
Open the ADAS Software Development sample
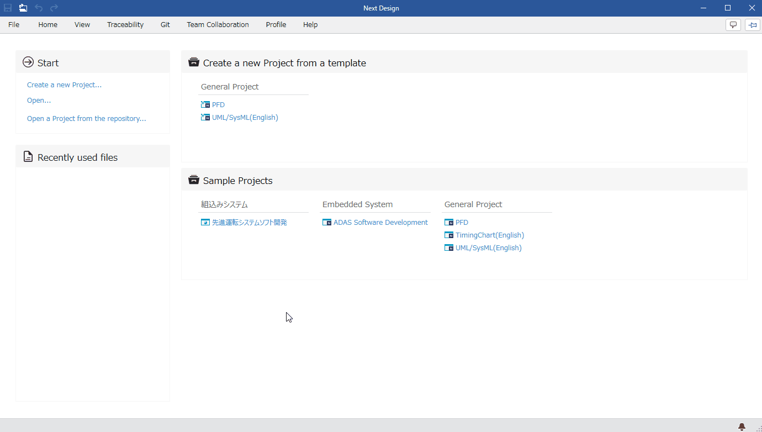375,223
